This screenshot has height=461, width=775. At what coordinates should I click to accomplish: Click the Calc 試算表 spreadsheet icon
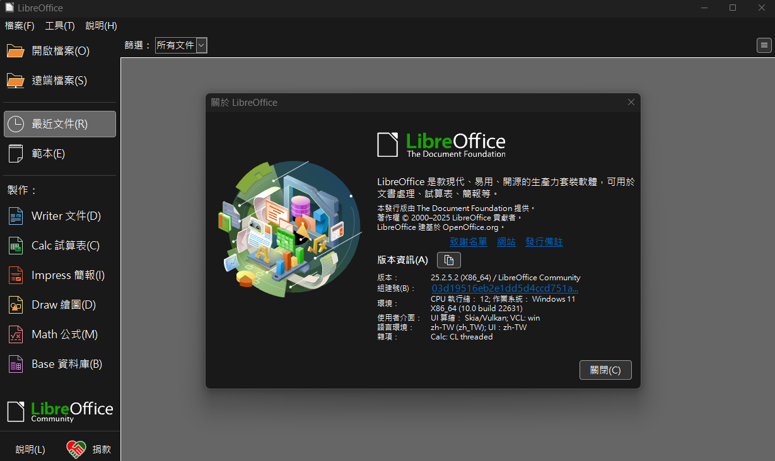[x=16, y=246]
